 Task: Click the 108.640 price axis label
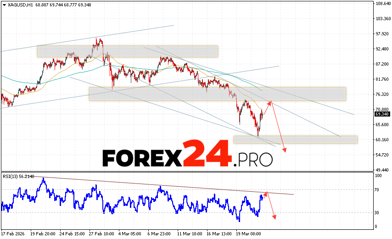point(383,4)
